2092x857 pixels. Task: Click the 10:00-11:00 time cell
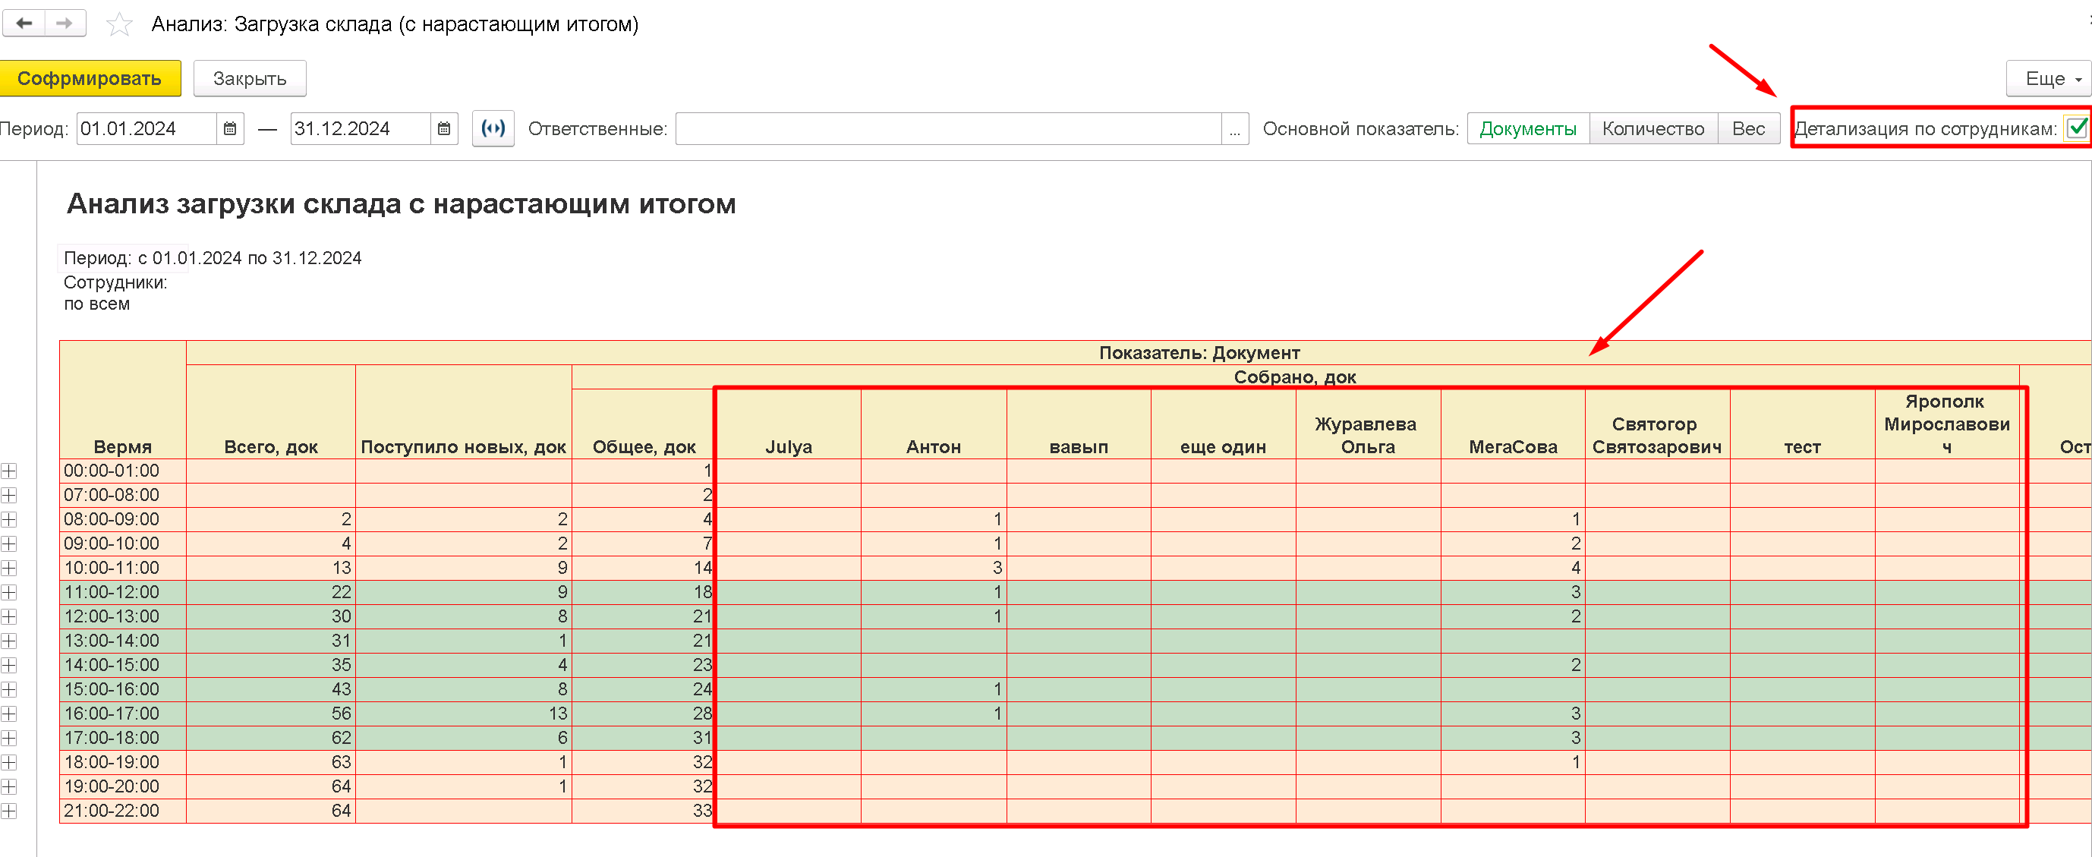[x=123, y=568]
